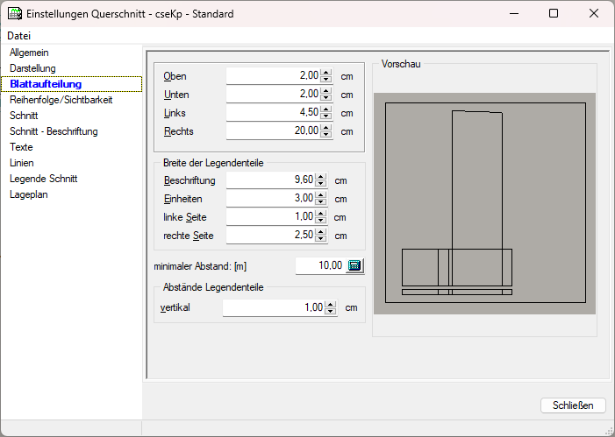Increase the vertikal spacing spinner
615x437 pixels.
[330, 305]
